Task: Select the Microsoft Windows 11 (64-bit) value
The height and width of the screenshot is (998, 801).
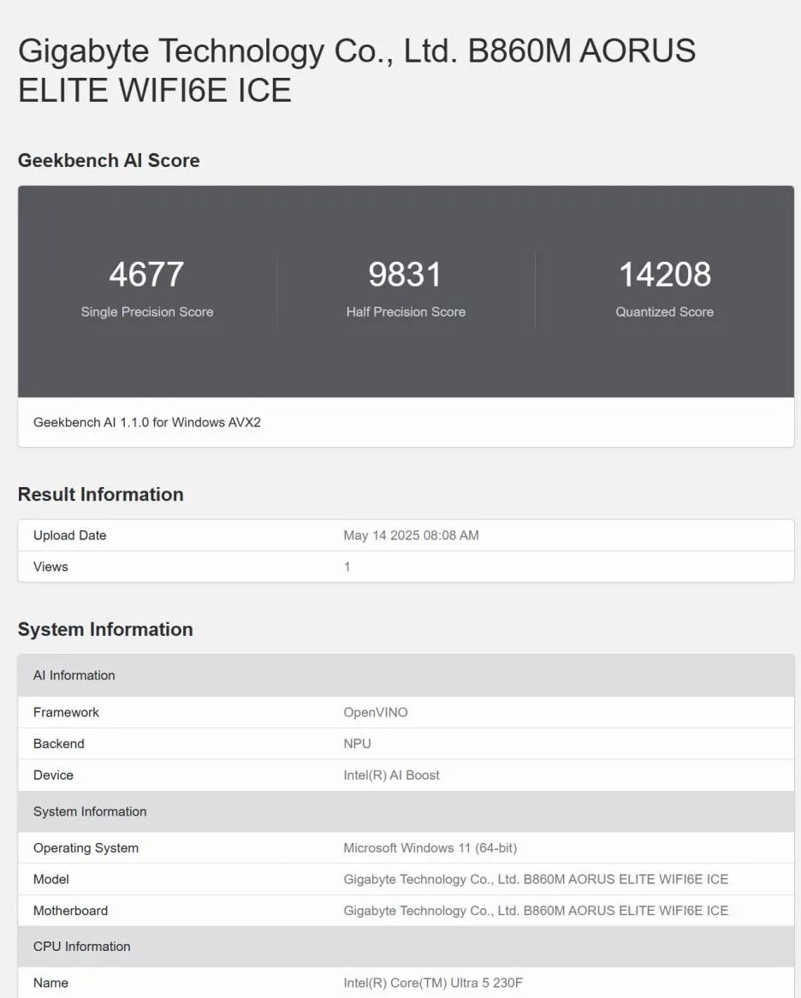Action: point(430,848)
